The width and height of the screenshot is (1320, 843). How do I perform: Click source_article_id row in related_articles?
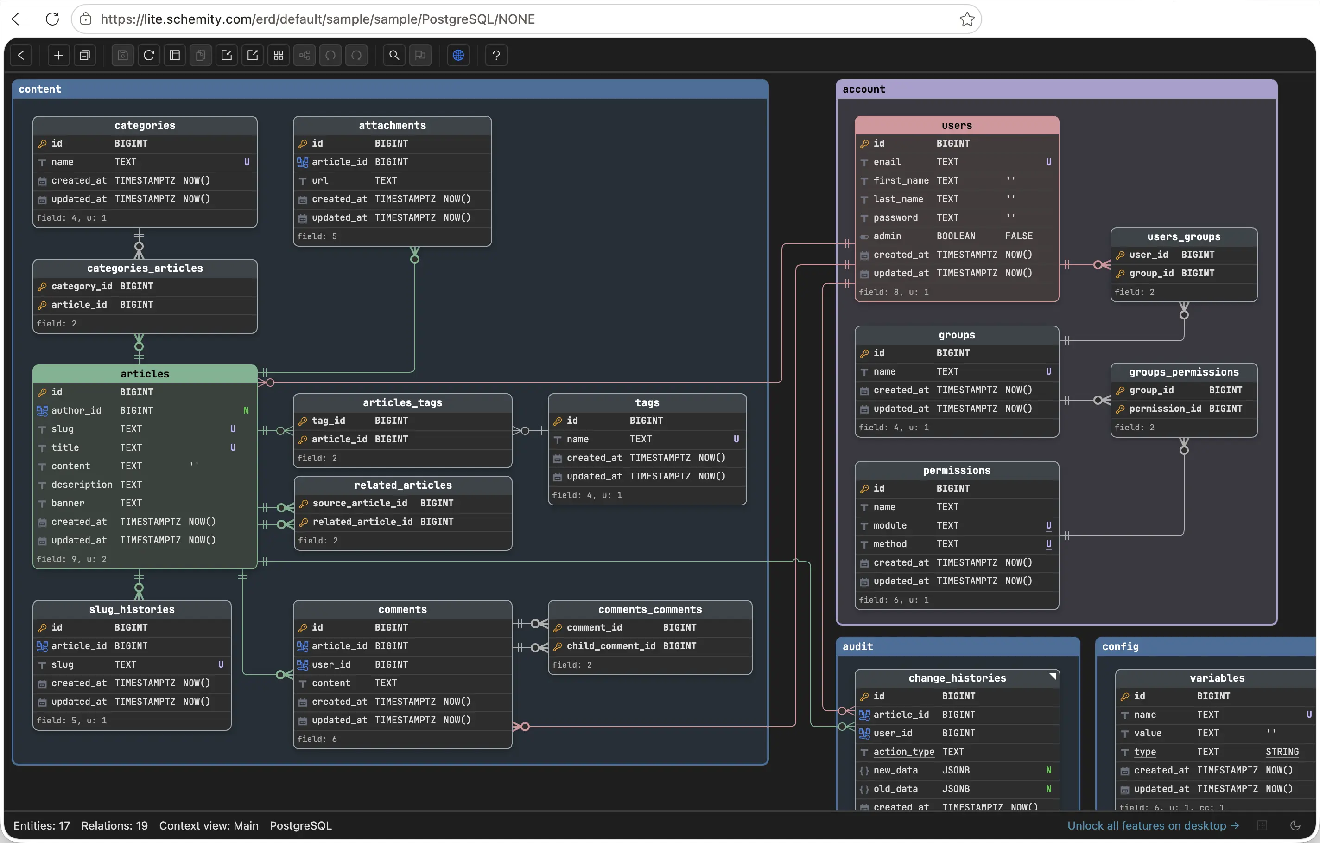coord(403,504)
